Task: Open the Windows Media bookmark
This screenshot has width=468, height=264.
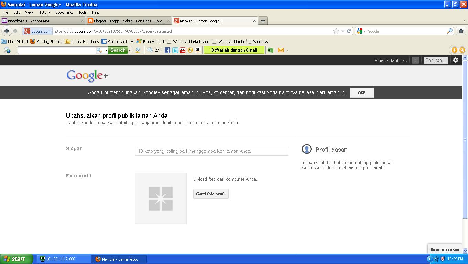Action: (228, 41)
